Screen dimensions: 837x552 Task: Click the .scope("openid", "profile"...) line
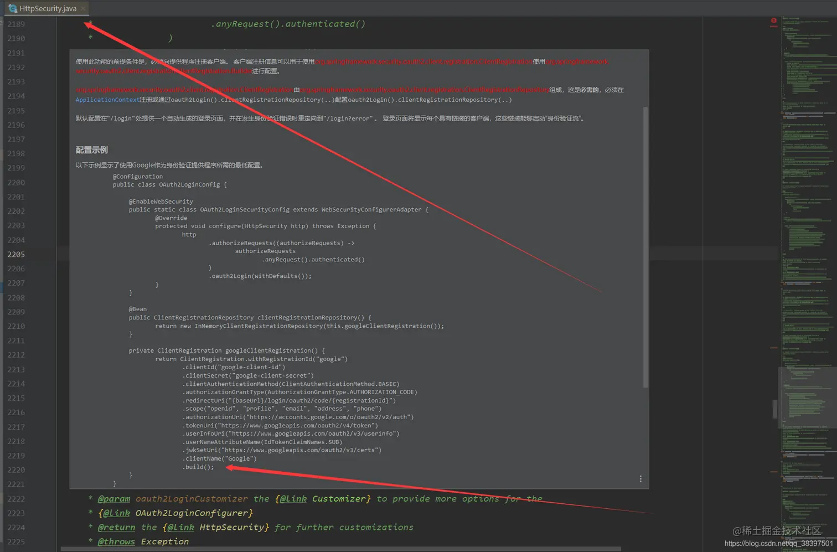282,409
